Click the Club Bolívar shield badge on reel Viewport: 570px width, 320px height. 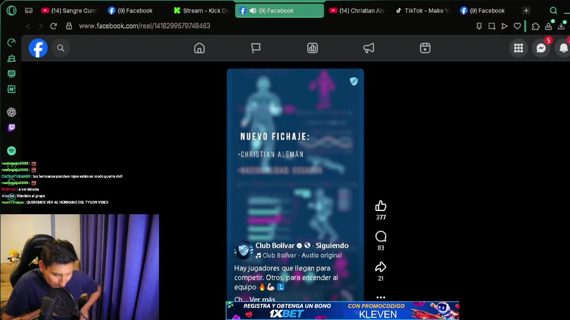354,81
